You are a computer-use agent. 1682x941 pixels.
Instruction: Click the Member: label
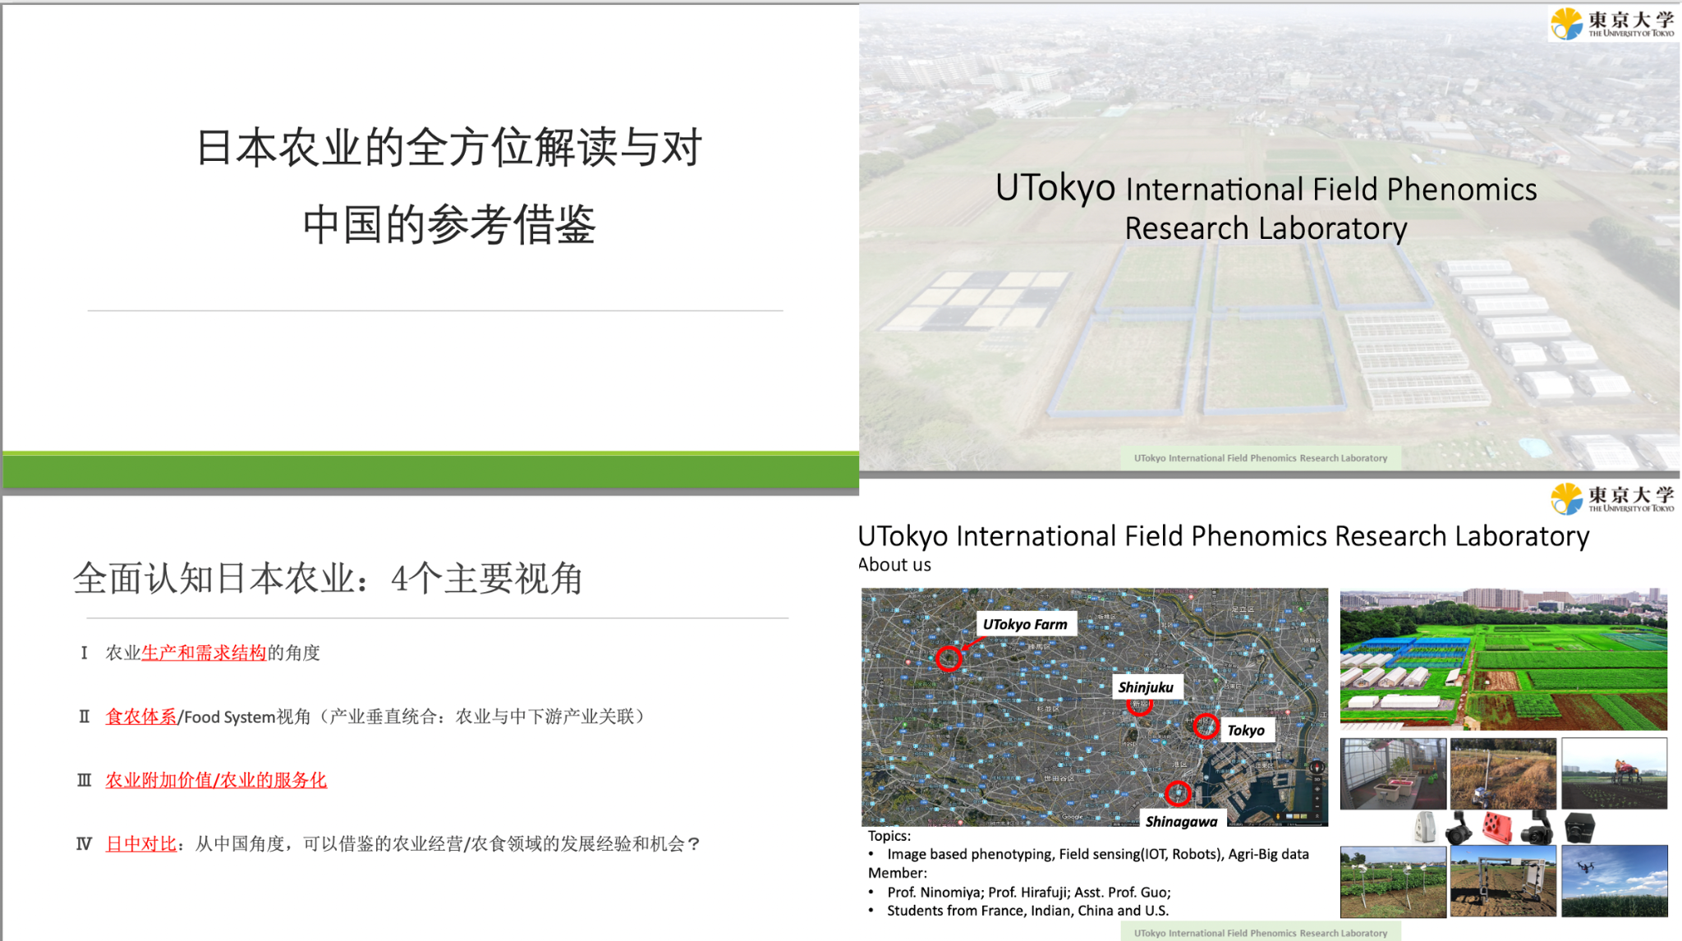(898, 873)
